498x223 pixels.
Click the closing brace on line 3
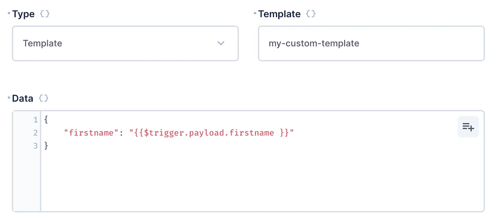click(x=46, y=146)
